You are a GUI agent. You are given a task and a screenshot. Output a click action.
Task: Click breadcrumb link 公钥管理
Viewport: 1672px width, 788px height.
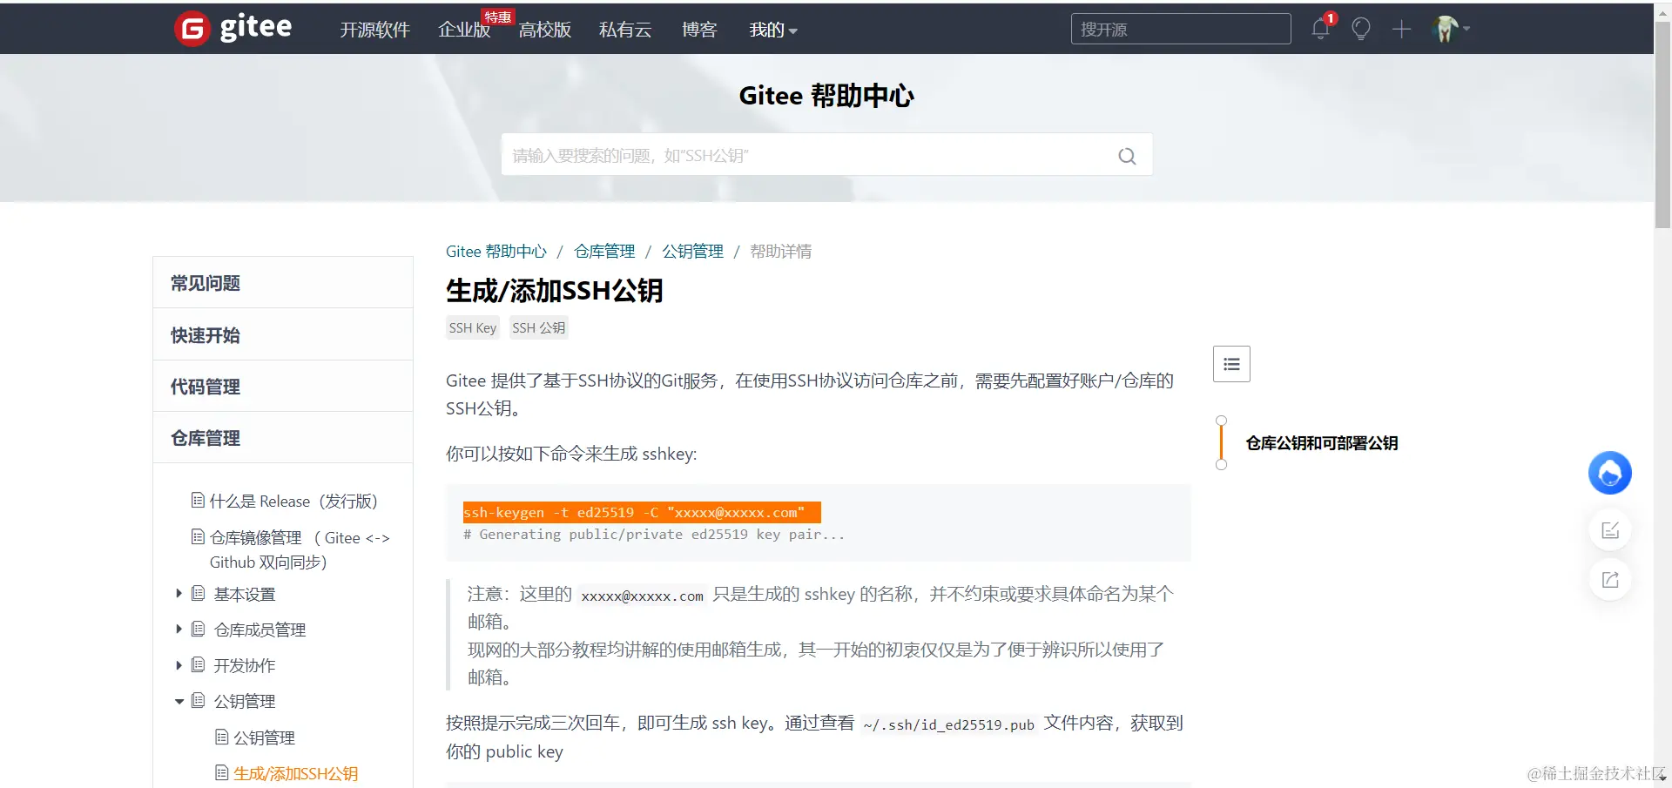tap(692, 252)
